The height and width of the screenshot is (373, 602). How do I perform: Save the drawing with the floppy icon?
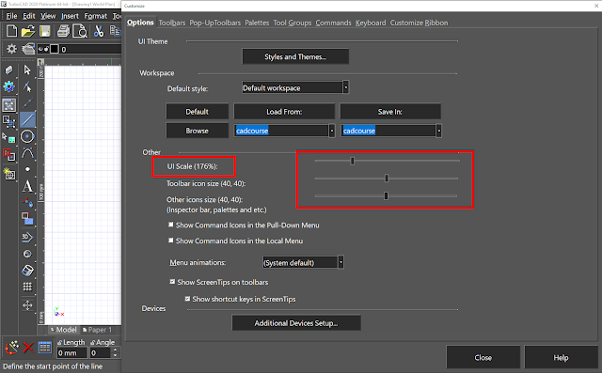pyautogui.click(x=45, y=31)
